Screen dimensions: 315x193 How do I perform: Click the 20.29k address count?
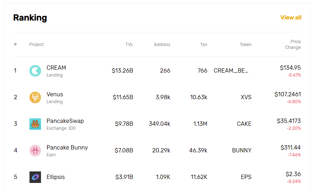tap(161, 151)
